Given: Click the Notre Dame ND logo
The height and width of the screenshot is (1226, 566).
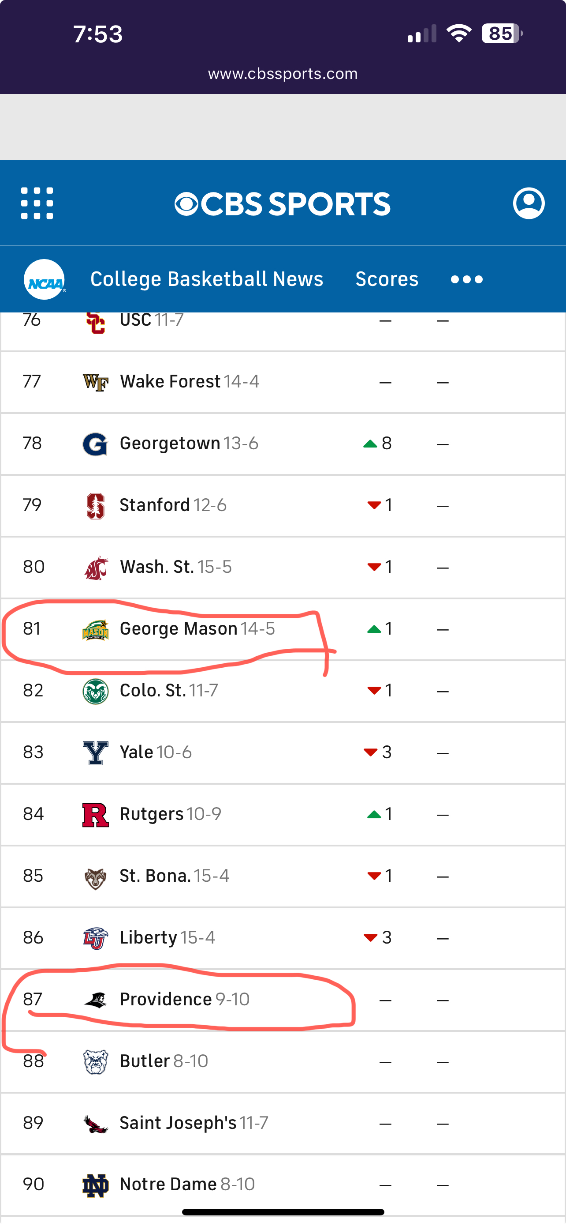Looking at the screenshot, I should [x=95, y=1185].
